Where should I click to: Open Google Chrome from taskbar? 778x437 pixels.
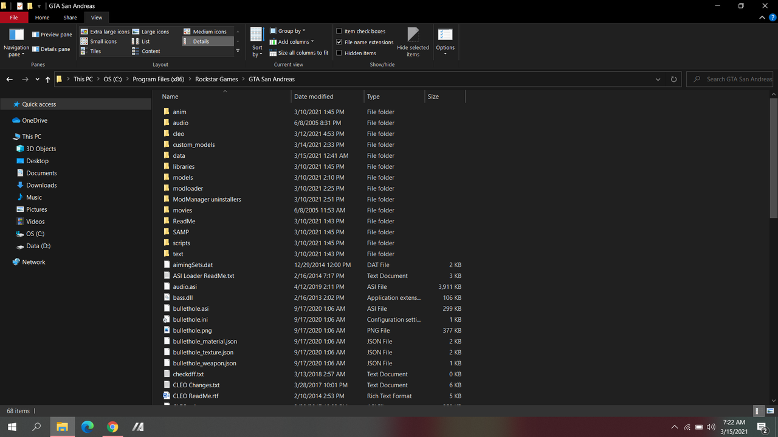click(112, 427)
